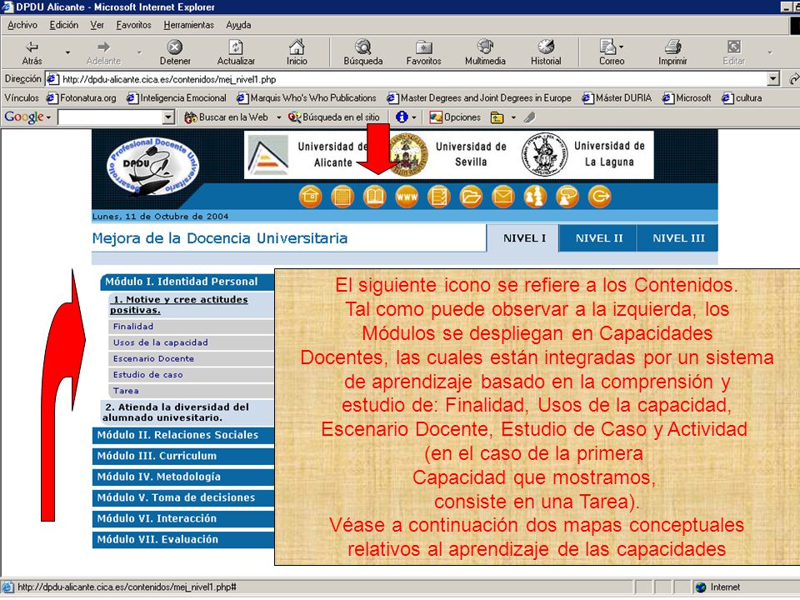Click inside the Google toolbar search field
The height and width of the screenshot is (600, 800).
[110, 117]
